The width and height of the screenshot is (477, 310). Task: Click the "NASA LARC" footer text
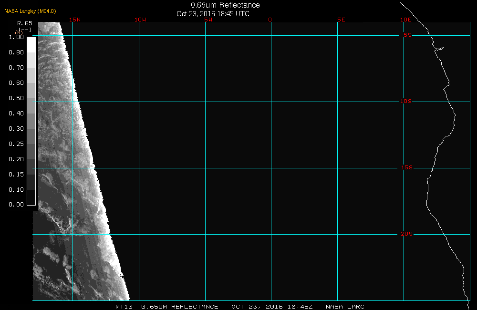[345, 307]
